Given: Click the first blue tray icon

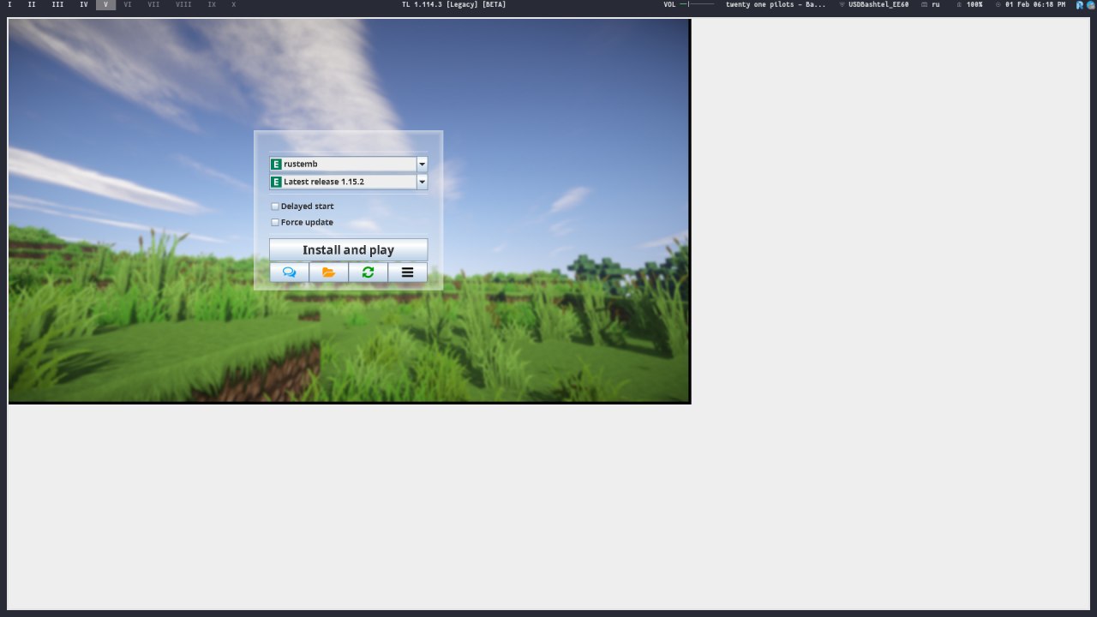Looking at the screenshot, I should (x=1080, y=4).
